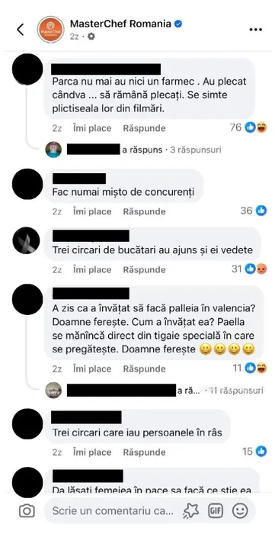Open the GIF picker icon
275x534 pixels.
[x=216, y=511]
